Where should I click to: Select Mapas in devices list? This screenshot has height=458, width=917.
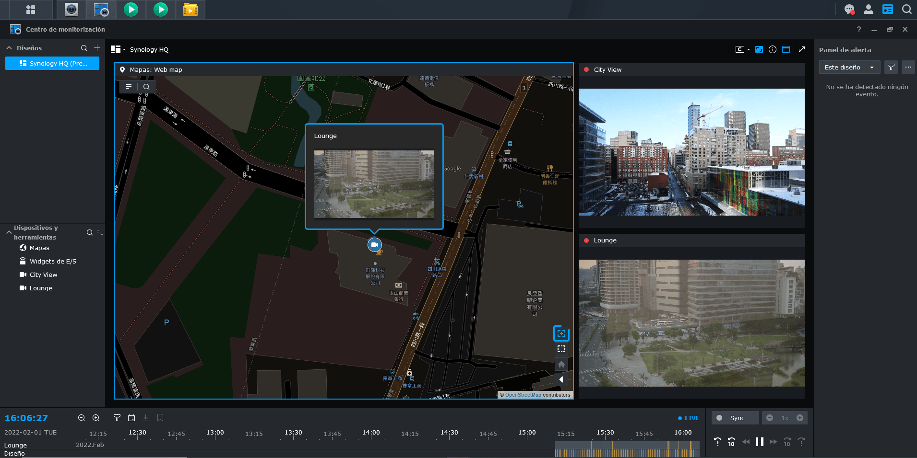click(39, 248)
